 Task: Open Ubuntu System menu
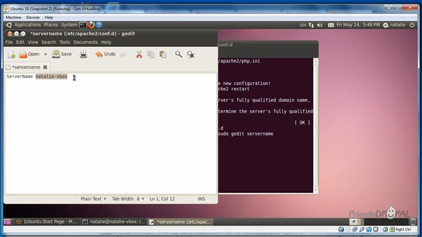tap(69, 25)
